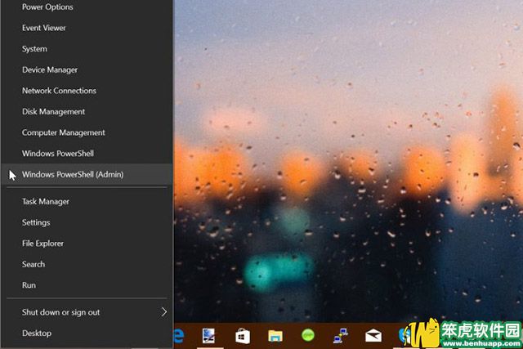
Task: Open Windows PowerShell (non-admin)
Action: [87, 154]
